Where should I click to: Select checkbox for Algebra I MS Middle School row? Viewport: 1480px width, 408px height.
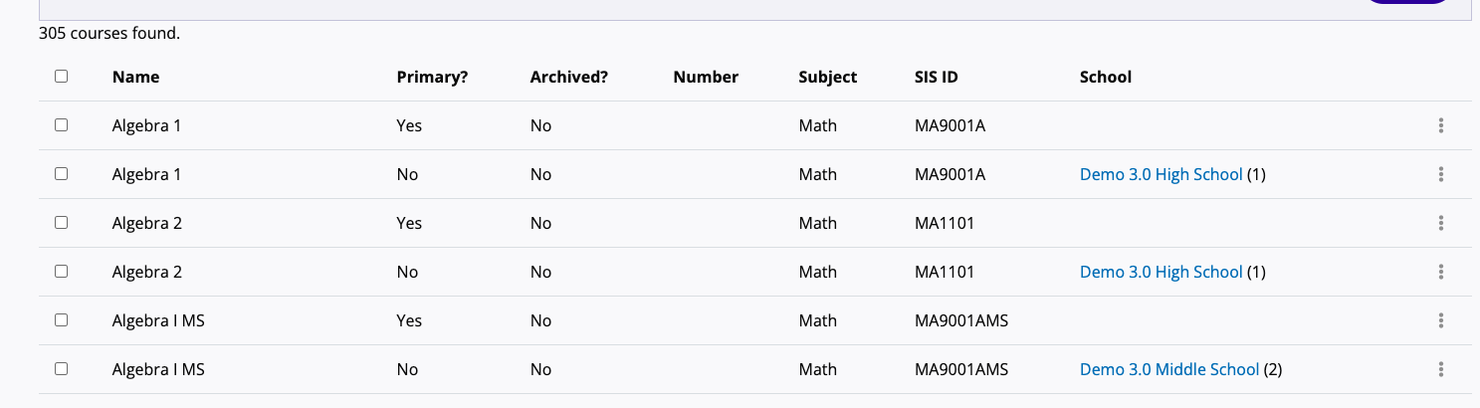[62, 369]
